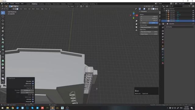Screen dimensions: 195x110
Task: Select the Inset Faces tool
Action: [3, 46]
